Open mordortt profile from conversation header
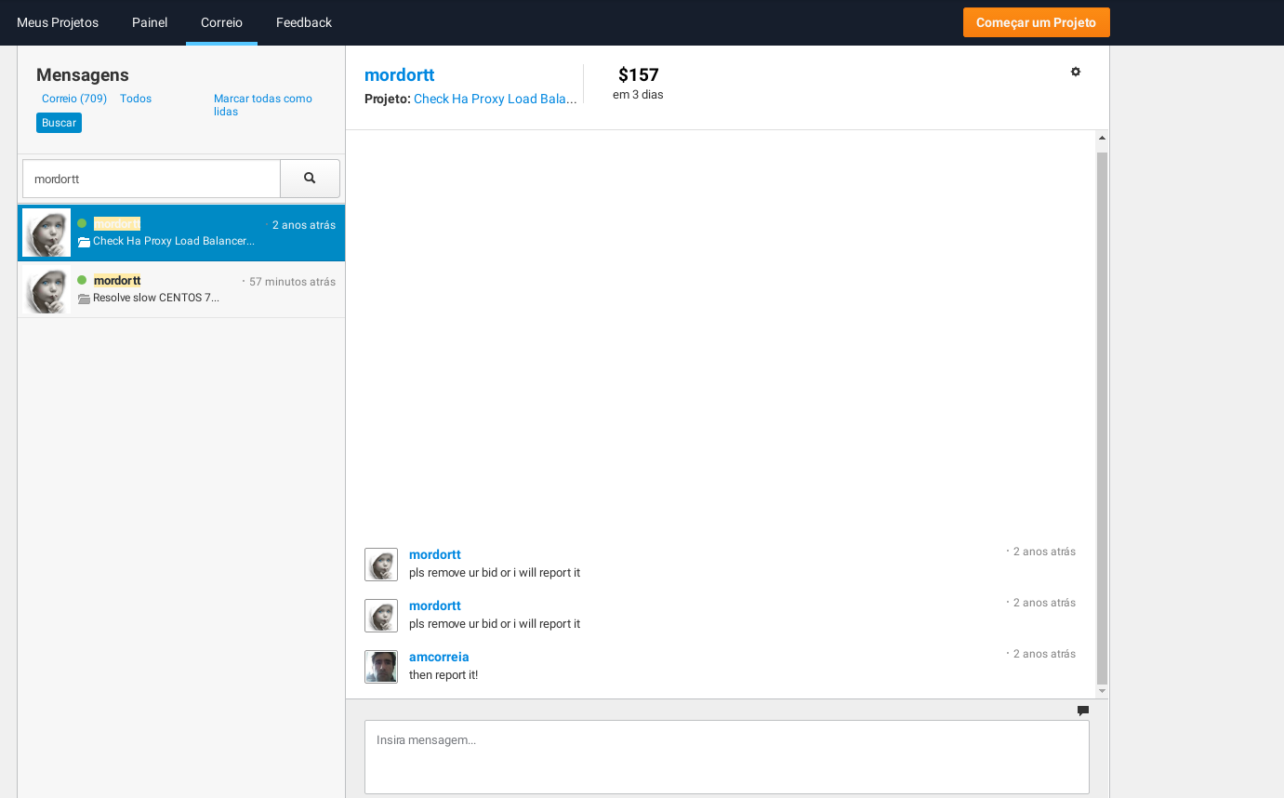1284x798 pixels. [400, 75]
